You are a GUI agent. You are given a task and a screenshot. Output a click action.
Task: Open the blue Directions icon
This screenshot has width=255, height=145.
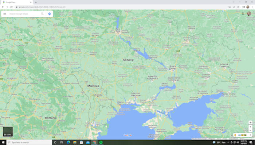coord(50,14)
